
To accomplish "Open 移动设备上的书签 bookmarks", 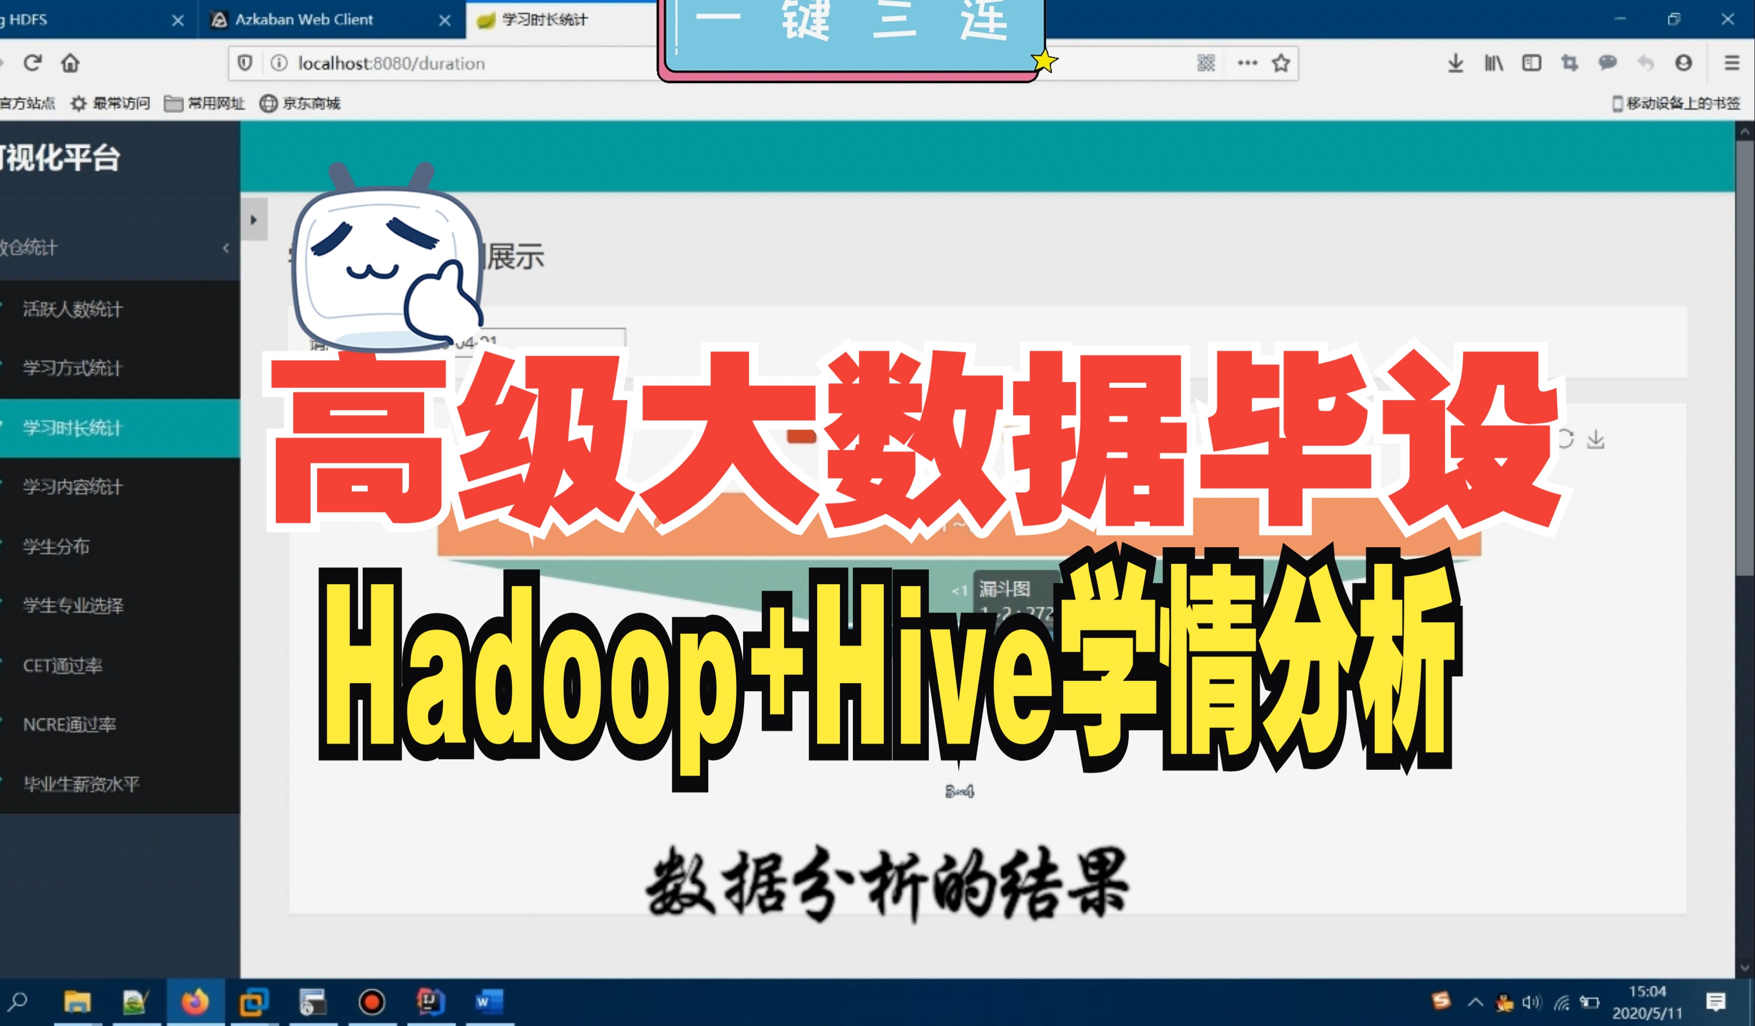I will (x=1676, y=104).
